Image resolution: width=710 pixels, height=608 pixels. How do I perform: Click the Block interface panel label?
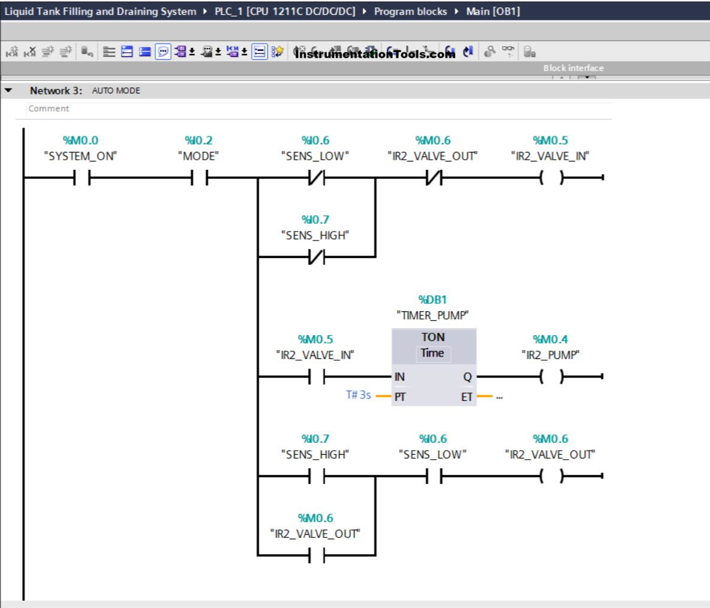(573, 68)
